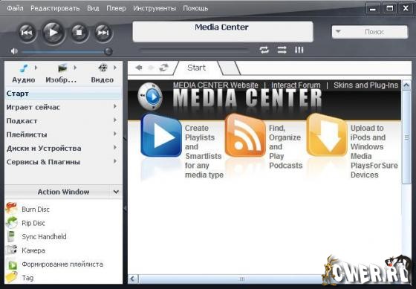Open the Skins and Plug-Ins link

click(x=365, y=85)
